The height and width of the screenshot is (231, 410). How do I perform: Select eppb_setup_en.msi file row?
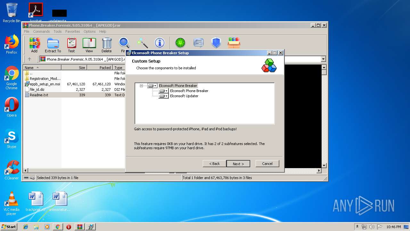click(74, 84)
